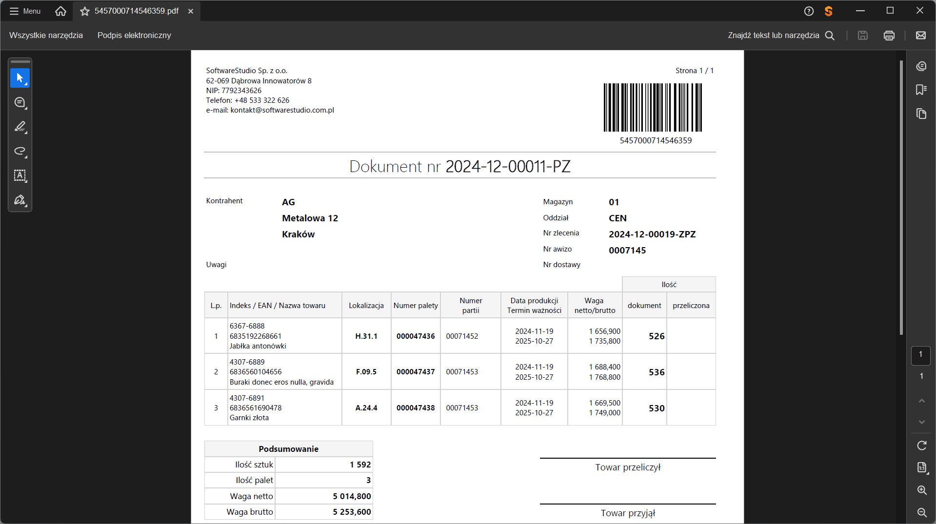
Task: Click the orange S account icon
Action: click(828, 11)
